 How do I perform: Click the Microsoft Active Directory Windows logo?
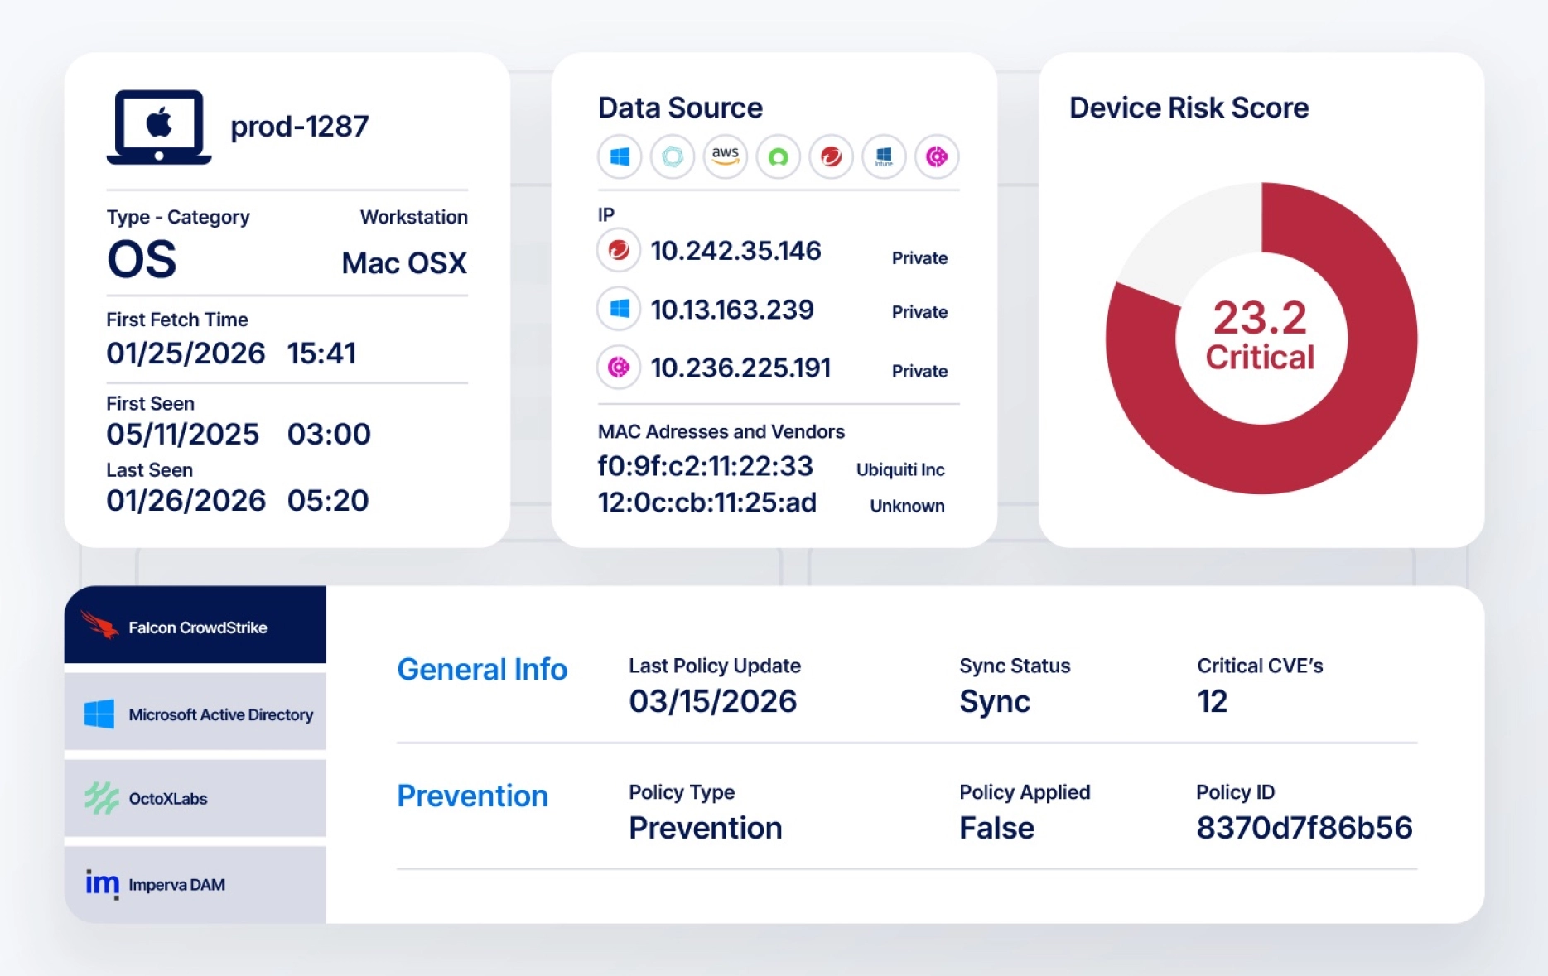pyautogui.click(x=99, y=714)
